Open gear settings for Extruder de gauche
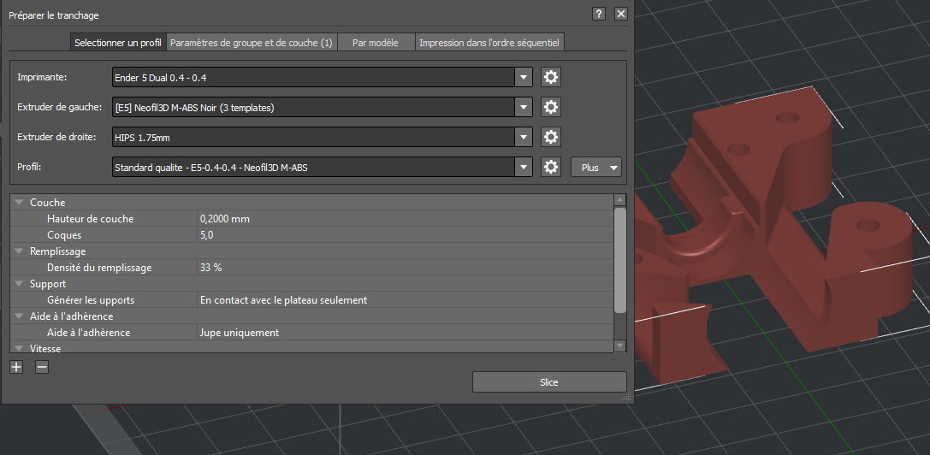The image size is (930, 455). tap(551, 108)
